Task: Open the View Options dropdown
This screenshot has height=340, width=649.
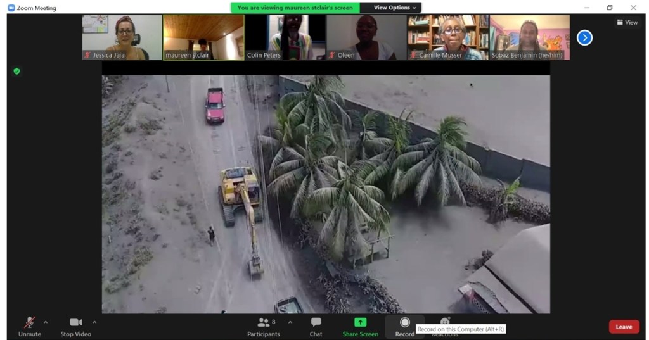Action: point(394,8)
